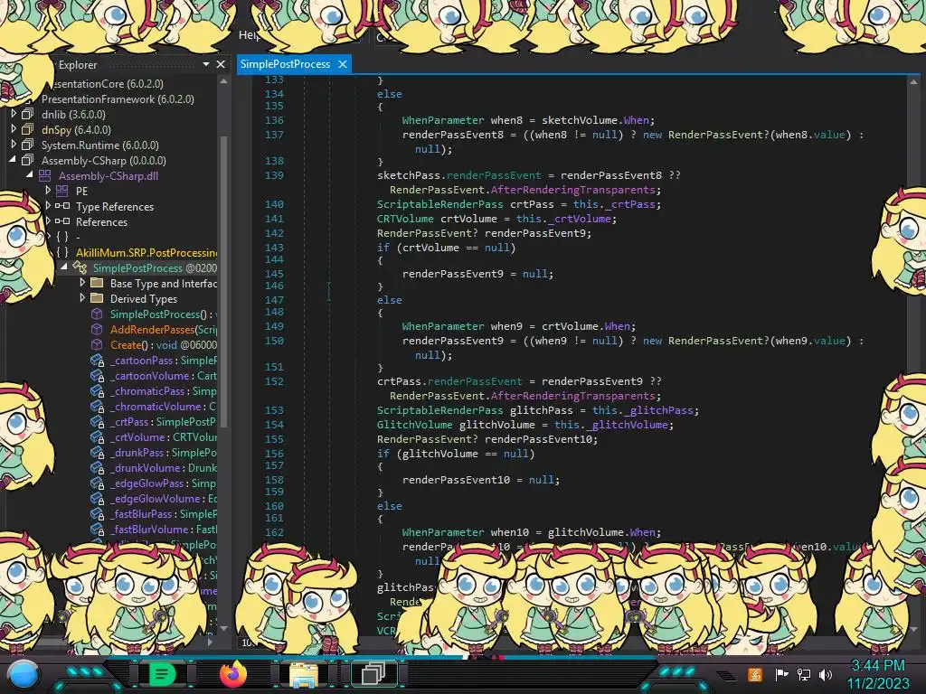Follow WhenParameter type link on line 149
This screenshot has width=926, height=694.
[x=443, y=325]
